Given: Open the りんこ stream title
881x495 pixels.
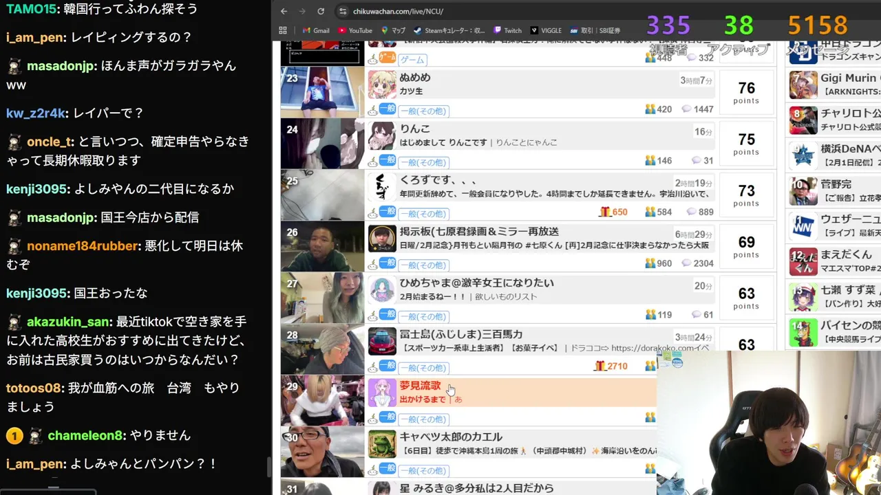Looking at the screenshot, I should point(415,129).
